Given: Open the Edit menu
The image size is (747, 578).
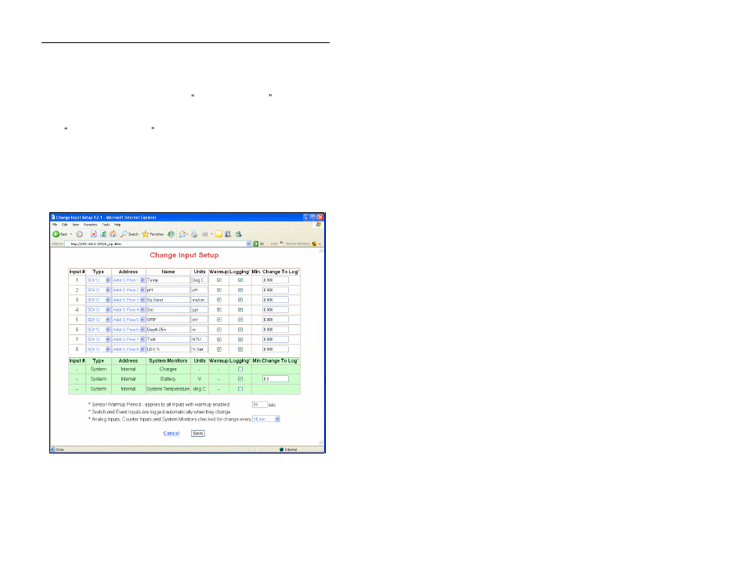Looking at the screenshot, I should pyautogui.click(x=64, y=225).
